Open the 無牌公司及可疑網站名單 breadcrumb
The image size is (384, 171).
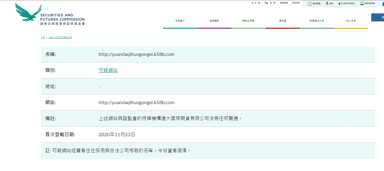pyautogui.click(x=60, y=37)
